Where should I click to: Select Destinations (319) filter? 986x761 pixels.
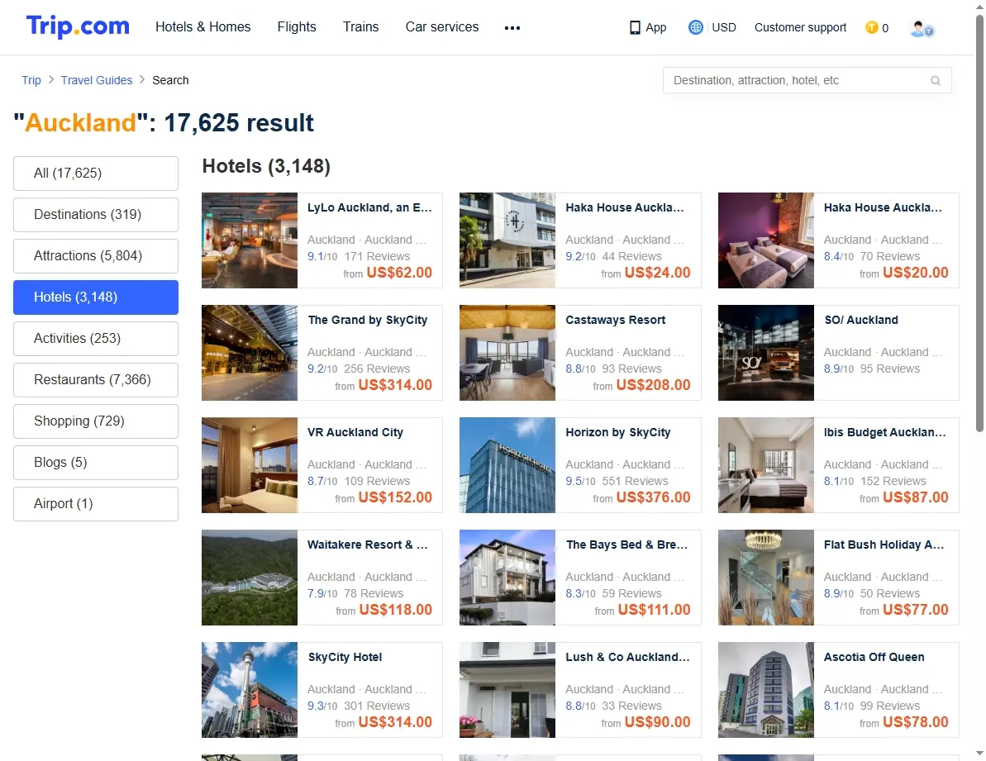[x=96, y=215]
